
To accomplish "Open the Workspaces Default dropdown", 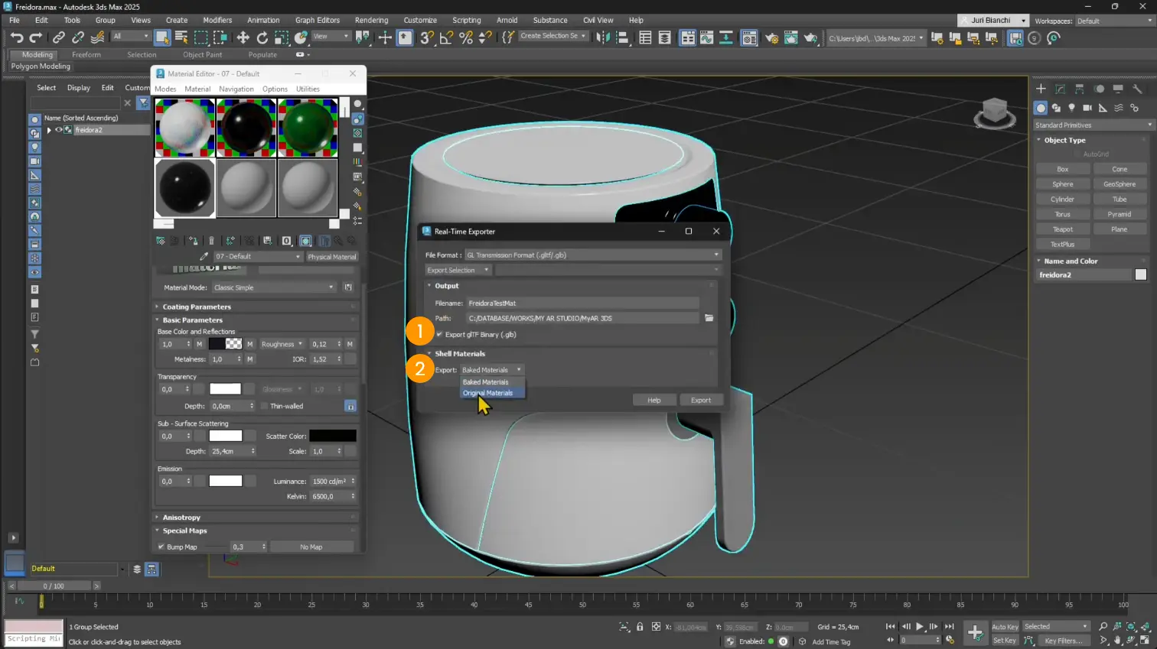I will point(1115,21).
